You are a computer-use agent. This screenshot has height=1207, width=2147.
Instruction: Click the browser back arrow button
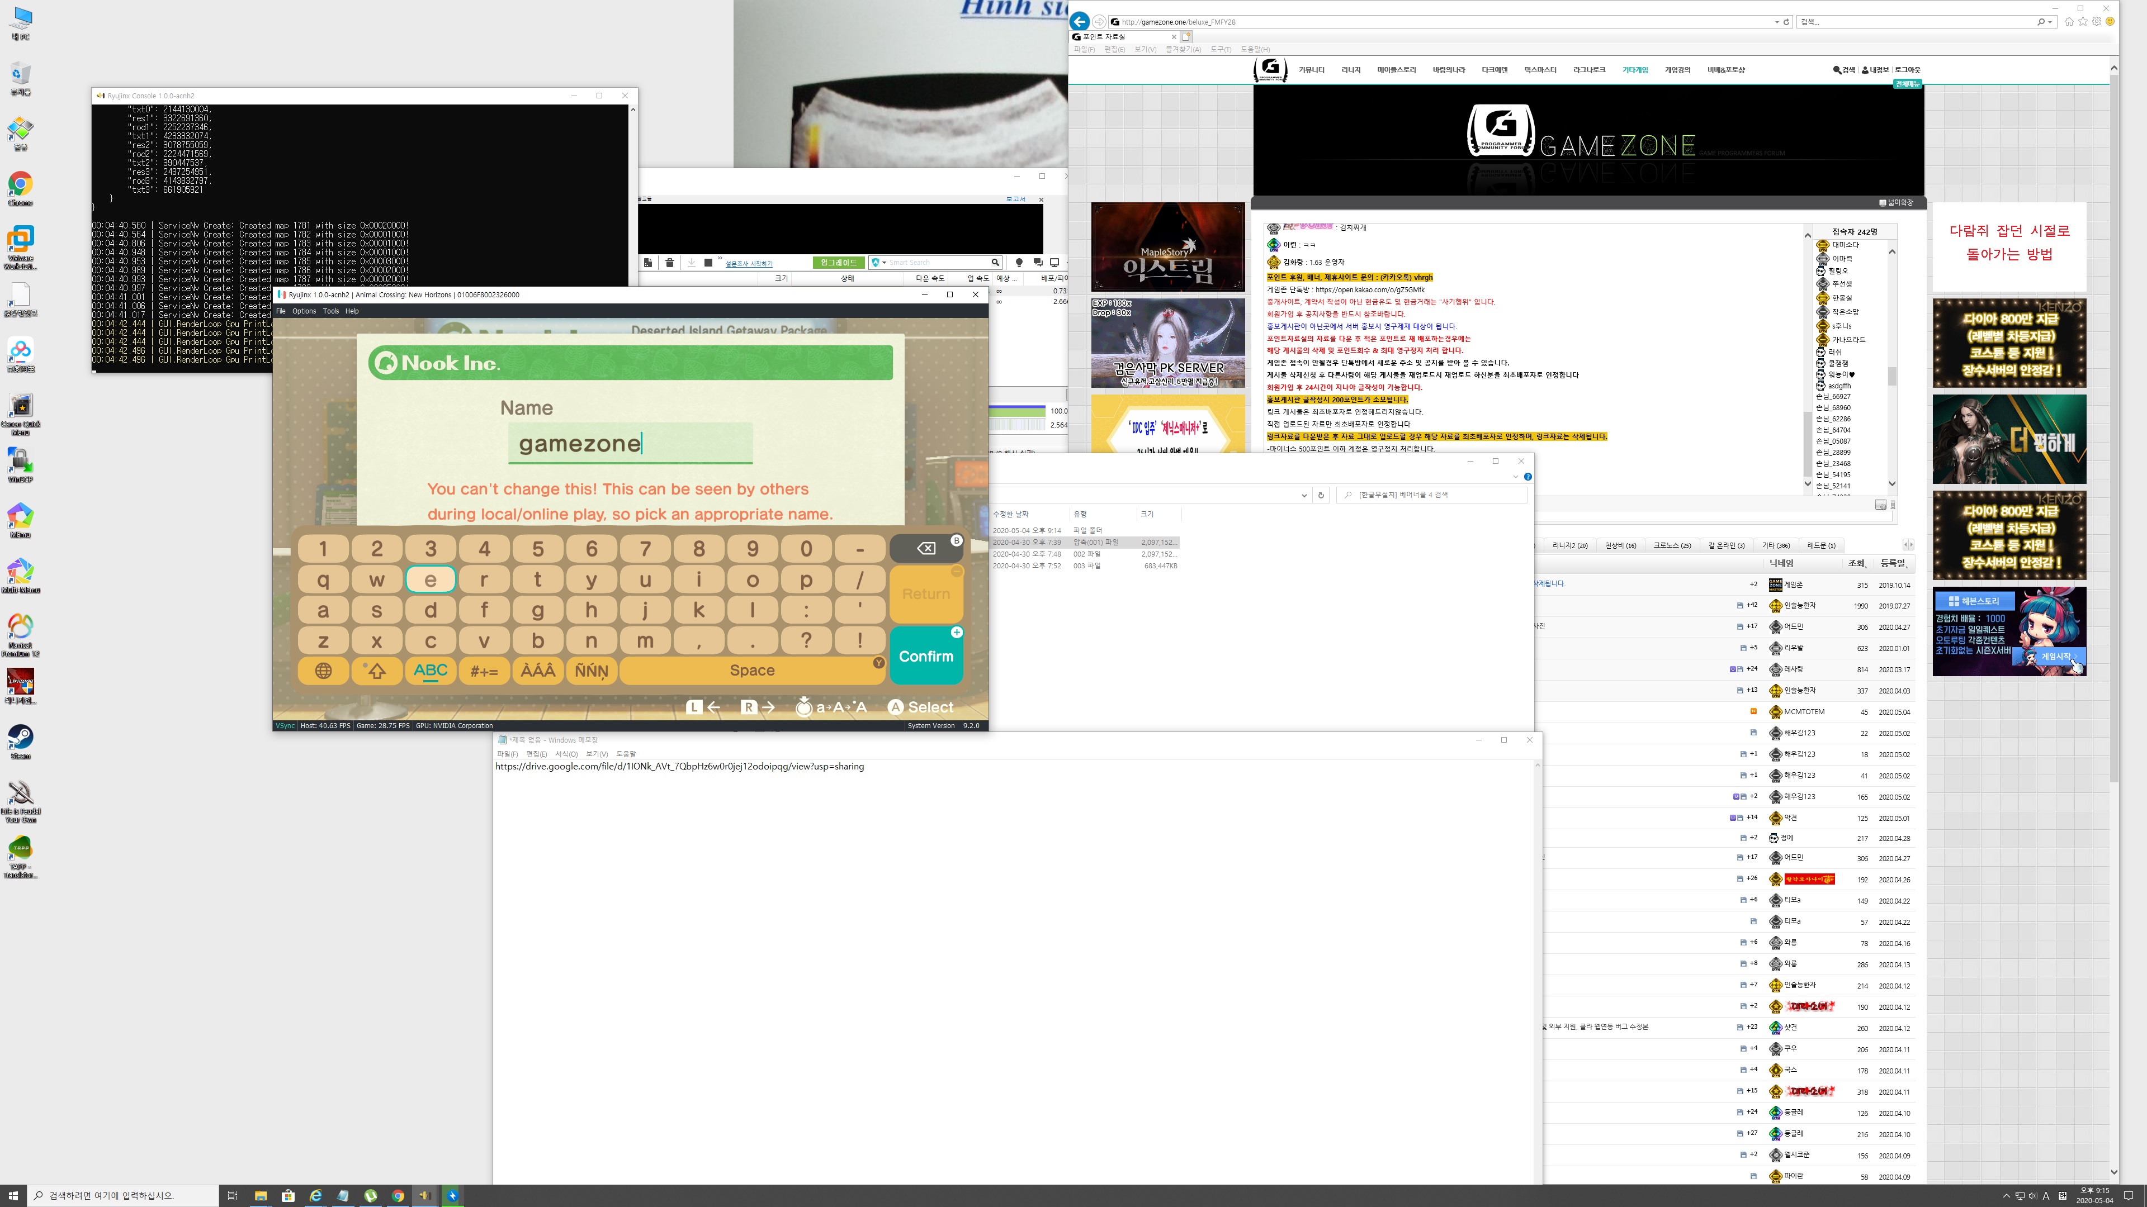(1080, 22)
